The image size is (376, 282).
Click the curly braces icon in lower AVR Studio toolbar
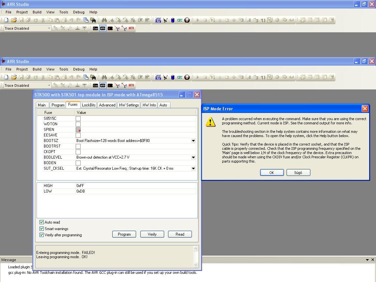[x=263, y=77]
